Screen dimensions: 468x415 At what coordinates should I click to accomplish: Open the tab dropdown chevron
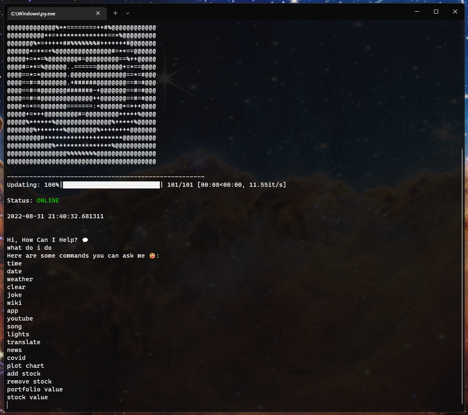point(127,13)
